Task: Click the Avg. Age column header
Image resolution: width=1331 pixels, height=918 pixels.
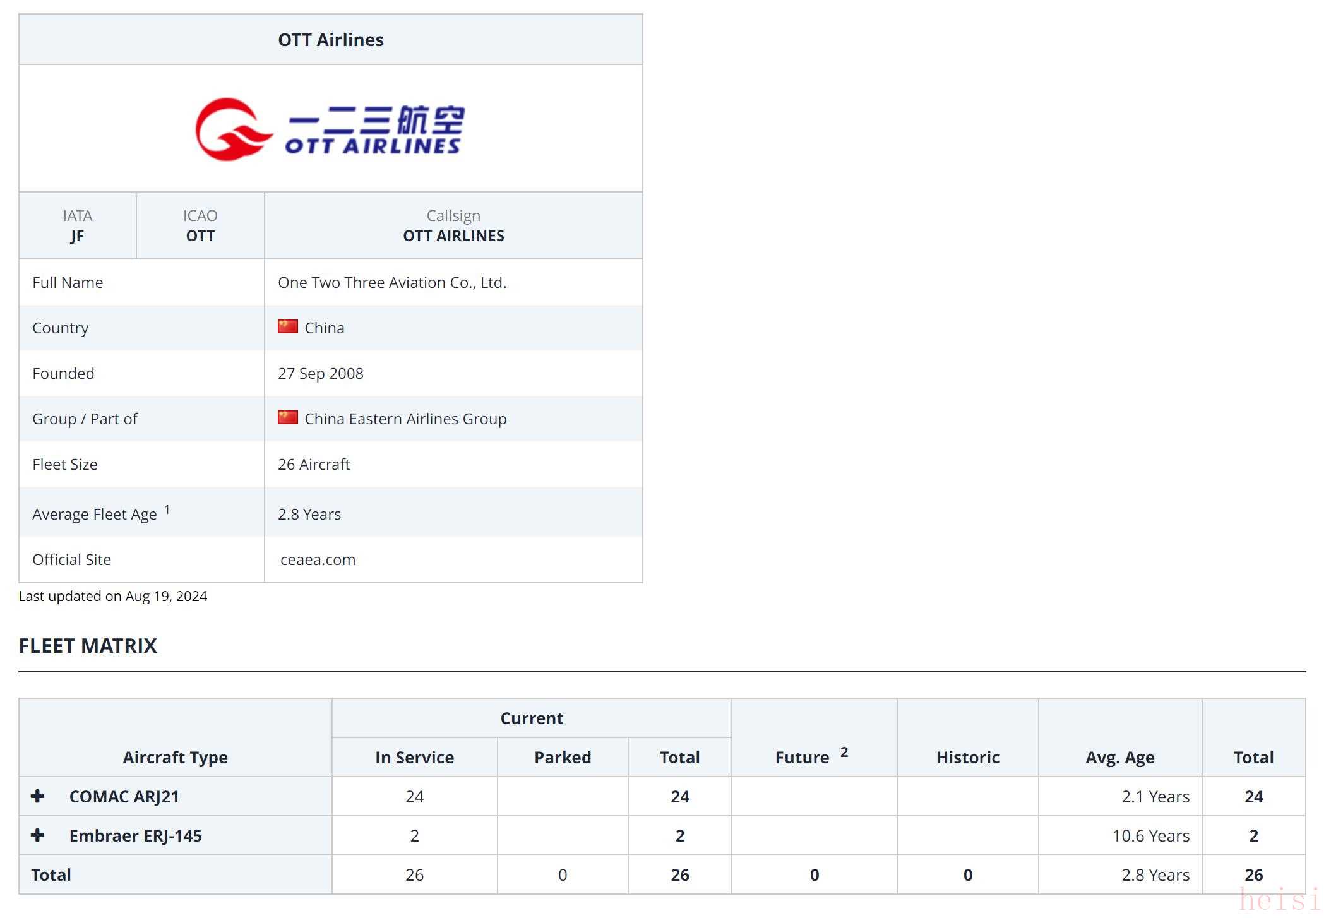Action: tap(1119, 758)
